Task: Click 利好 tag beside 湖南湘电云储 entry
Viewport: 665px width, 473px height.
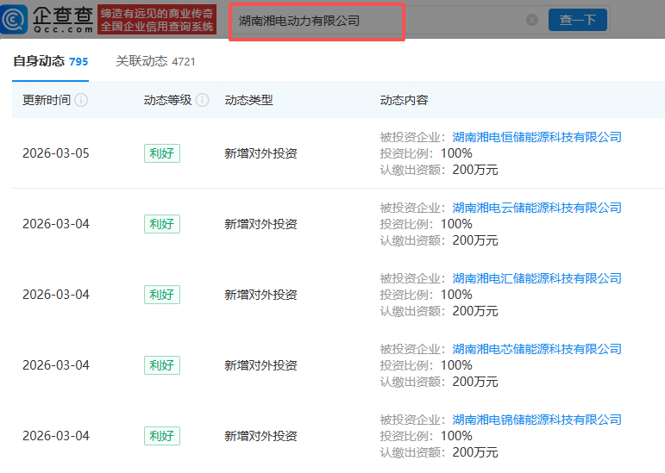Action: point(161,224)
